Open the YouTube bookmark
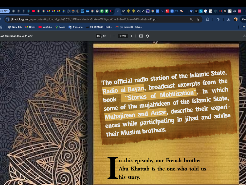 (45, 27)
